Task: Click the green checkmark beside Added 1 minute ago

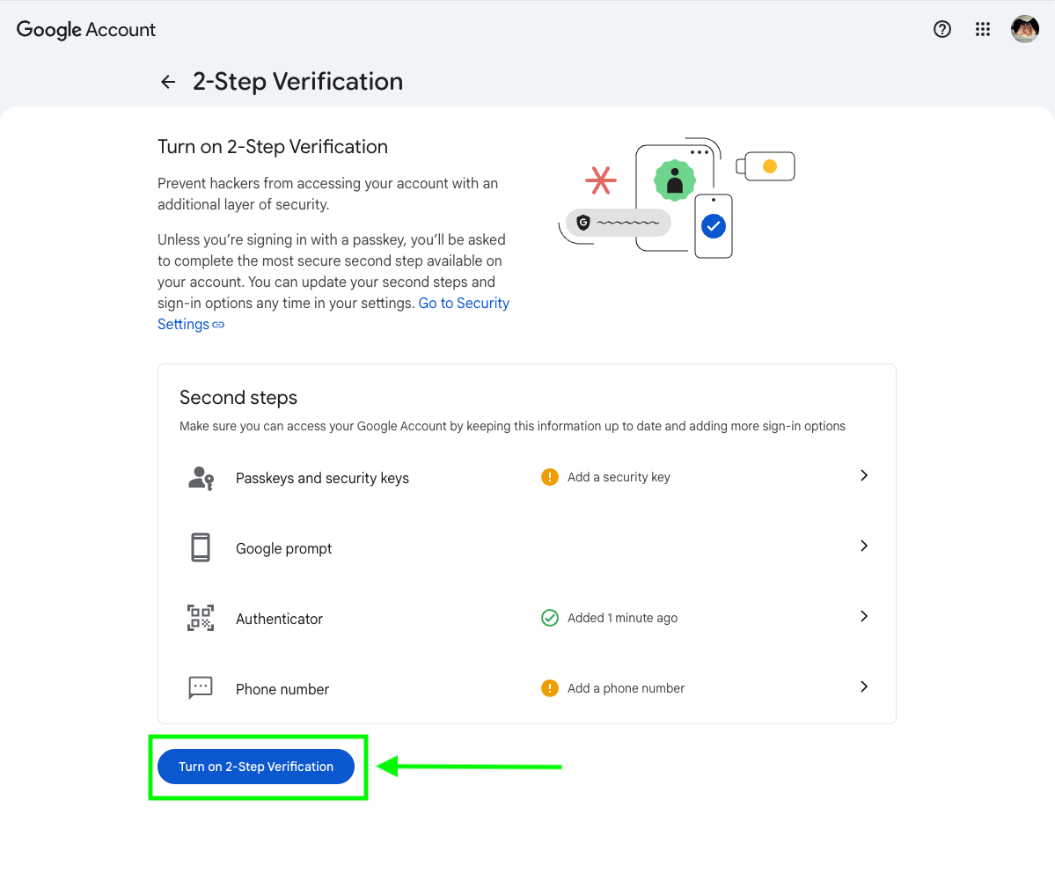Action: coord(550,618)
